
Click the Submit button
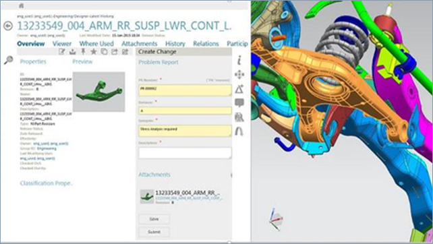154,232
